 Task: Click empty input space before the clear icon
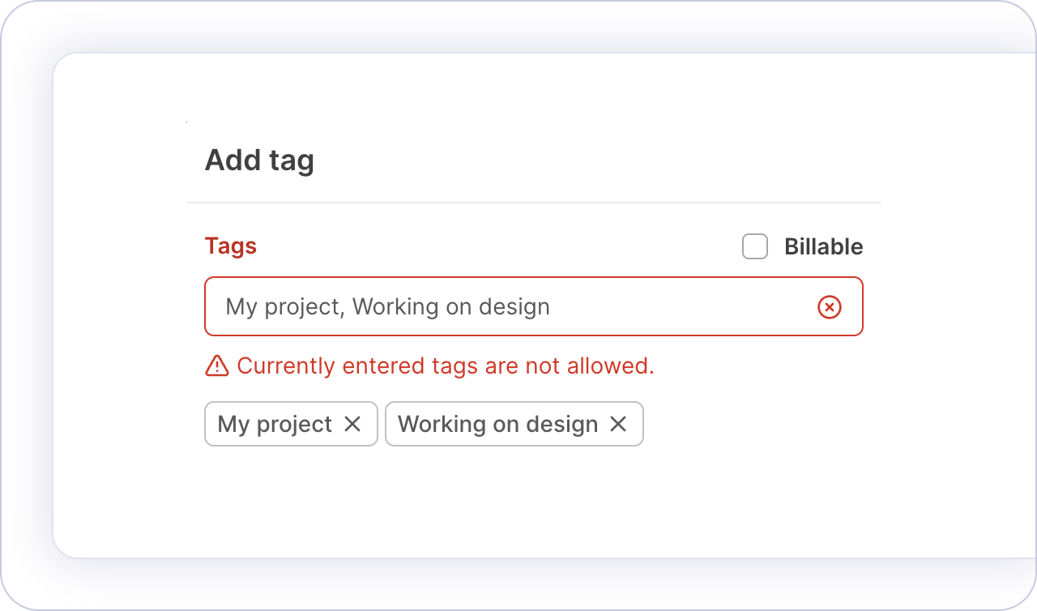pos(689,307)
